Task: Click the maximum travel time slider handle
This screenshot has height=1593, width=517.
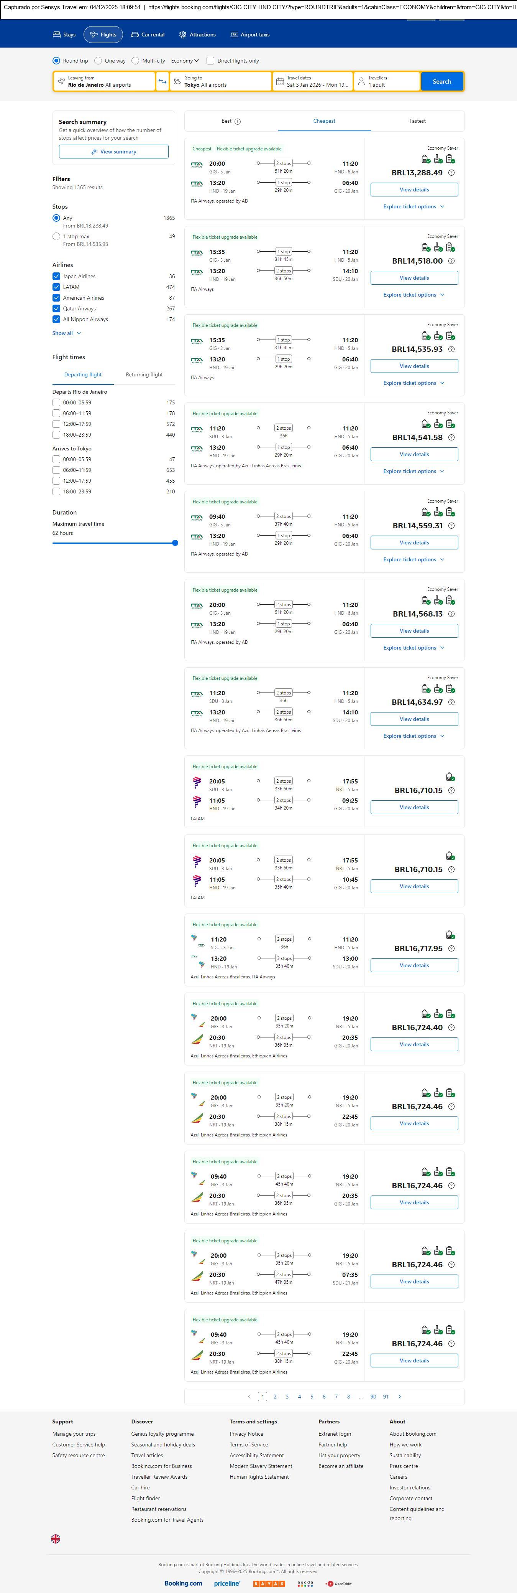Action: tap(176, 543)
